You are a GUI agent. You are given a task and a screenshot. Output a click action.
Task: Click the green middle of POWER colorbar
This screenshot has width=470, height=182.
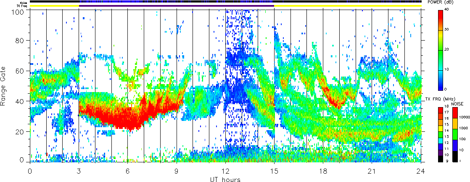tap(441, 52)
